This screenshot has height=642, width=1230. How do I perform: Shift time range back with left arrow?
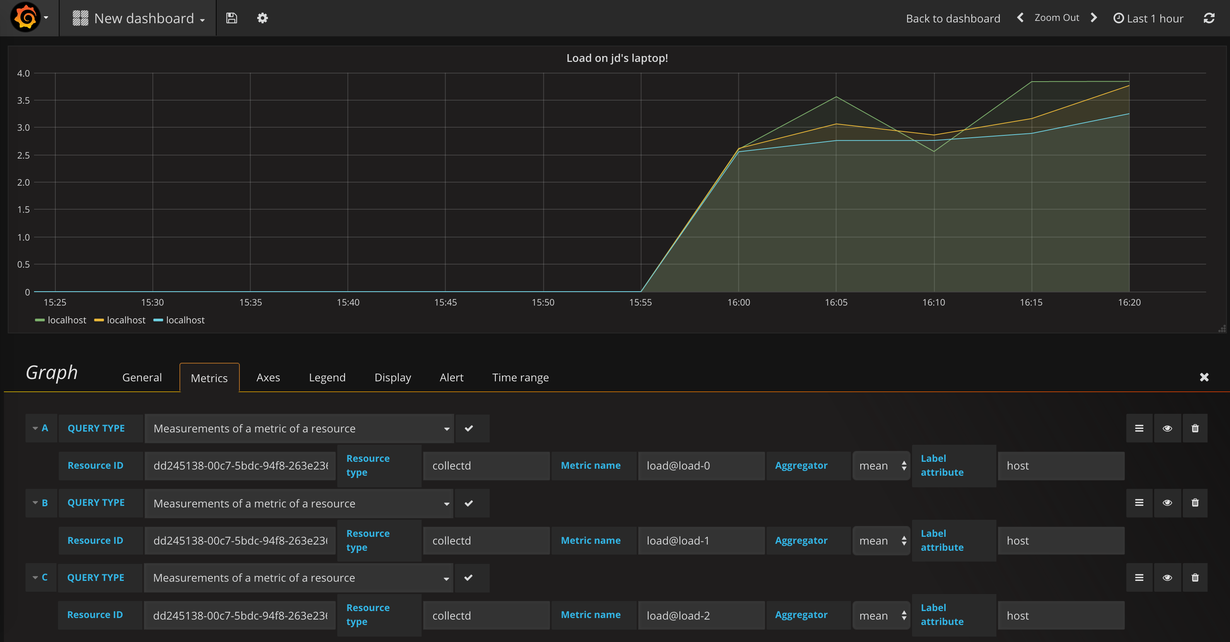coord(1020,18)
